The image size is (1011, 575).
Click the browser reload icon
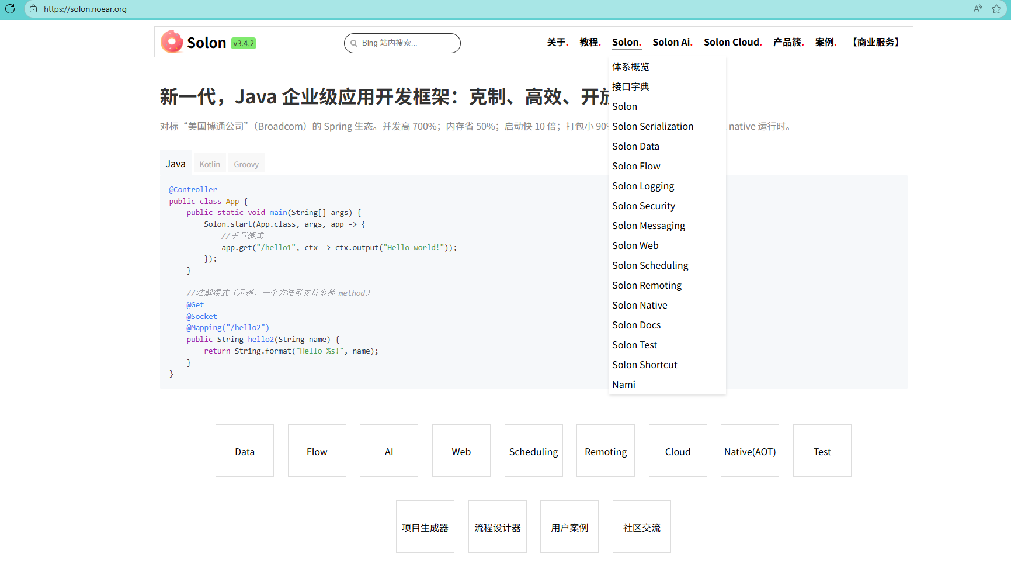(x=10, y=9)
